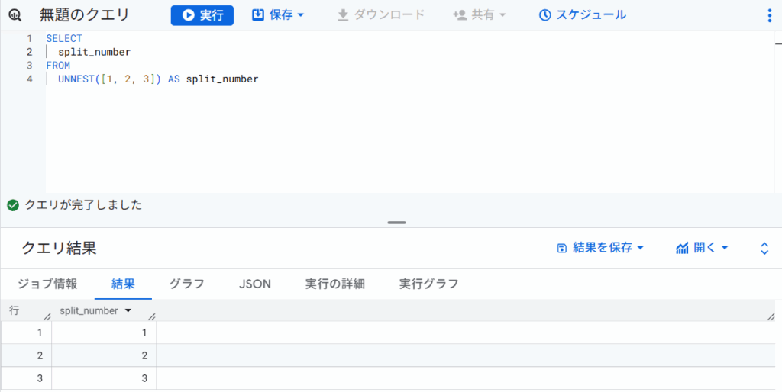782x392 pixels.
Task: Open the 結果を保存 dropdown
Action: click(x=600, y=248)
